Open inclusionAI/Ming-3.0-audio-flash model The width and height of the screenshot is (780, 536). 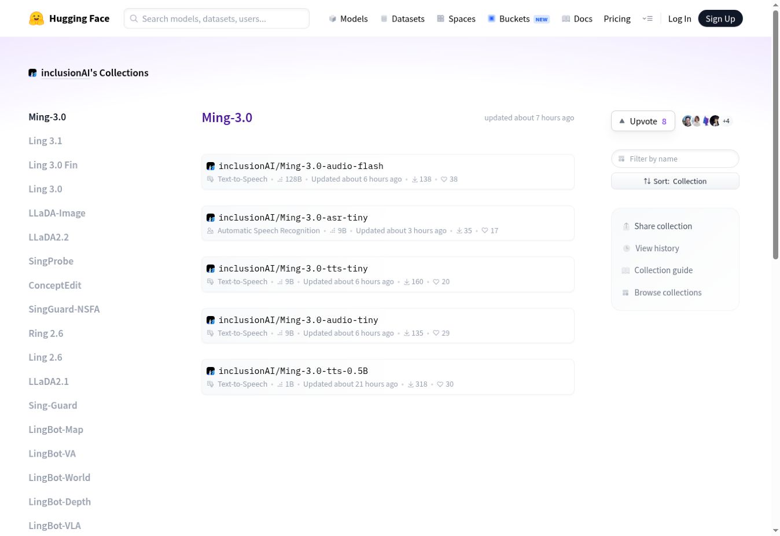(x=388, y=172)
